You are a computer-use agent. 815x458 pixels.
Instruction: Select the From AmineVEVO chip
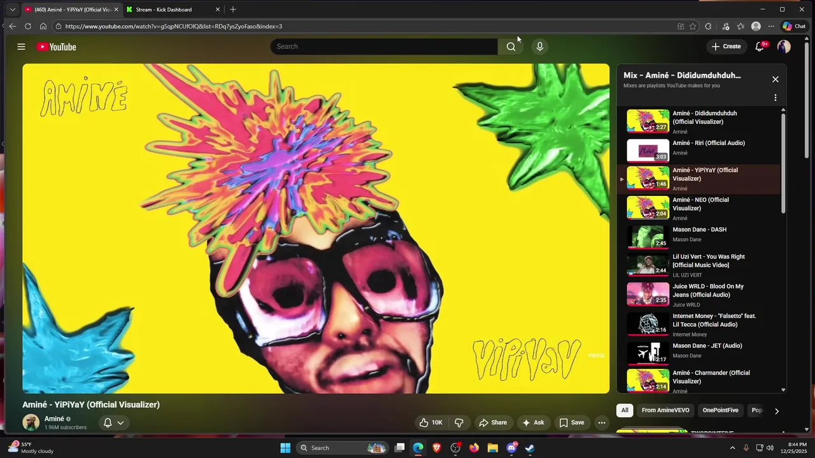pos(665,410)
